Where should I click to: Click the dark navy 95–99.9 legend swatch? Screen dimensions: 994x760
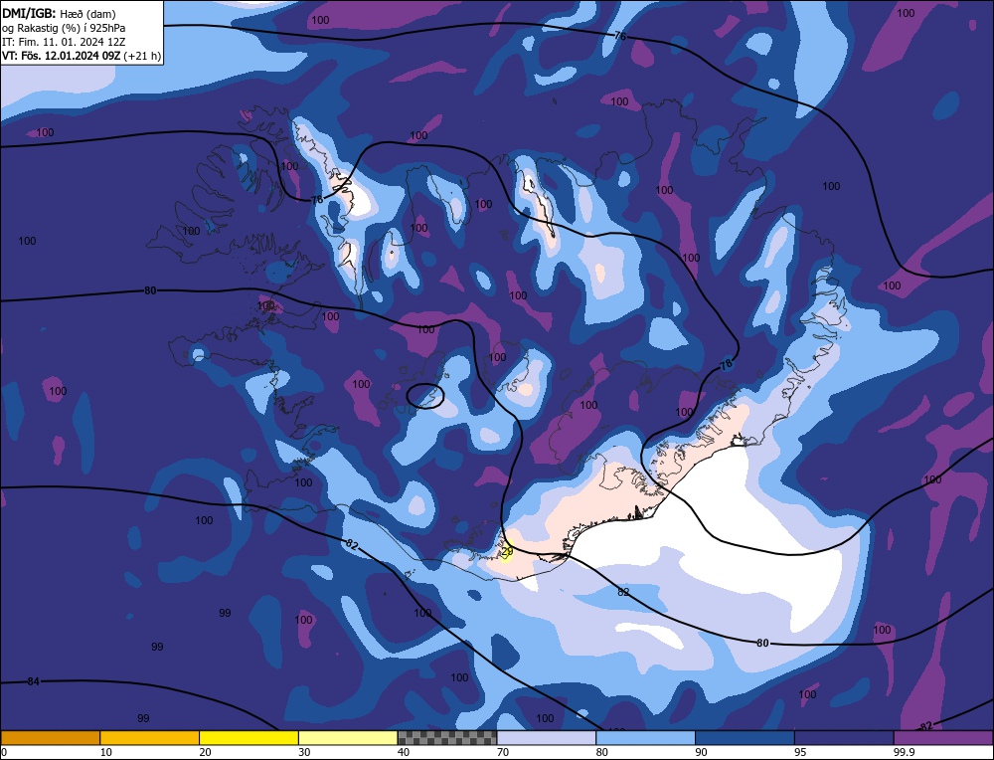click(844, 738)
